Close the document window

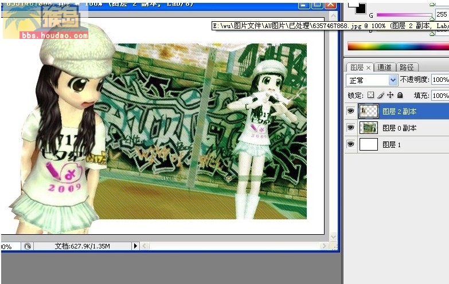(331, 5)
